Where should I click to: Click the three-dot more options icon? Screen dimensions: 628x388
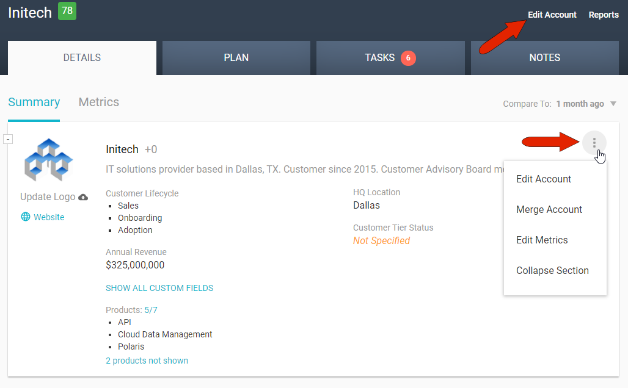[x=594, y=143]
